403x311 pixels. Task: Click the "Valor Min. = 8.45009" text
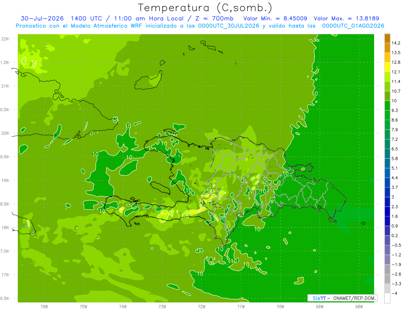pos(275,18)
